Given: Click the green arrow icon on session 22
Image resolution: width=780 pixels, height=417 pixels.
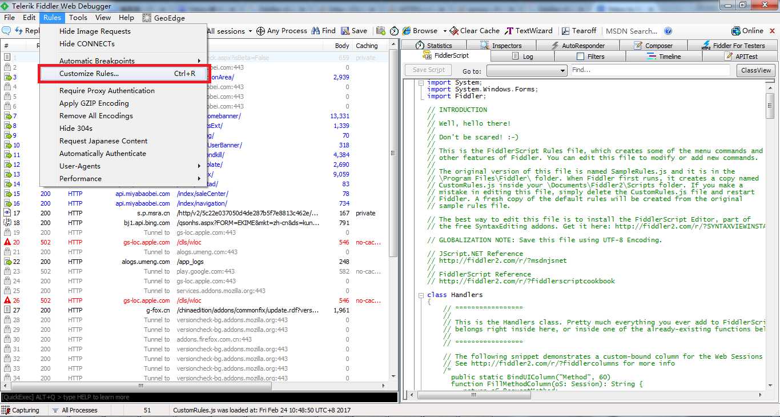Looking at the screenshot, I should pyautogui.click(x=7, y=262).
